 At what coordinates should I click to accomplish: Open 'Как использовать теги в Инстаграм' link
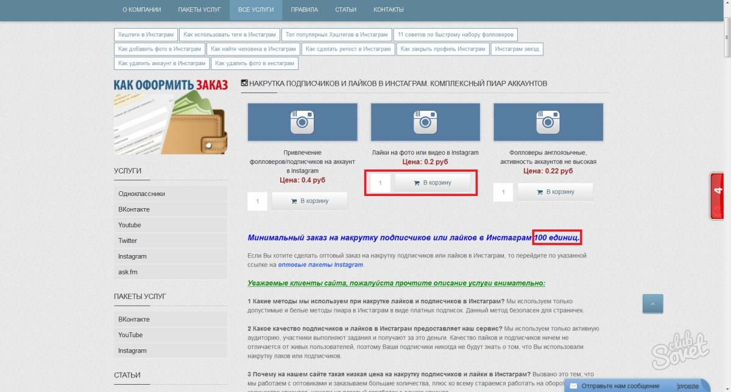[x=230, y=35]
